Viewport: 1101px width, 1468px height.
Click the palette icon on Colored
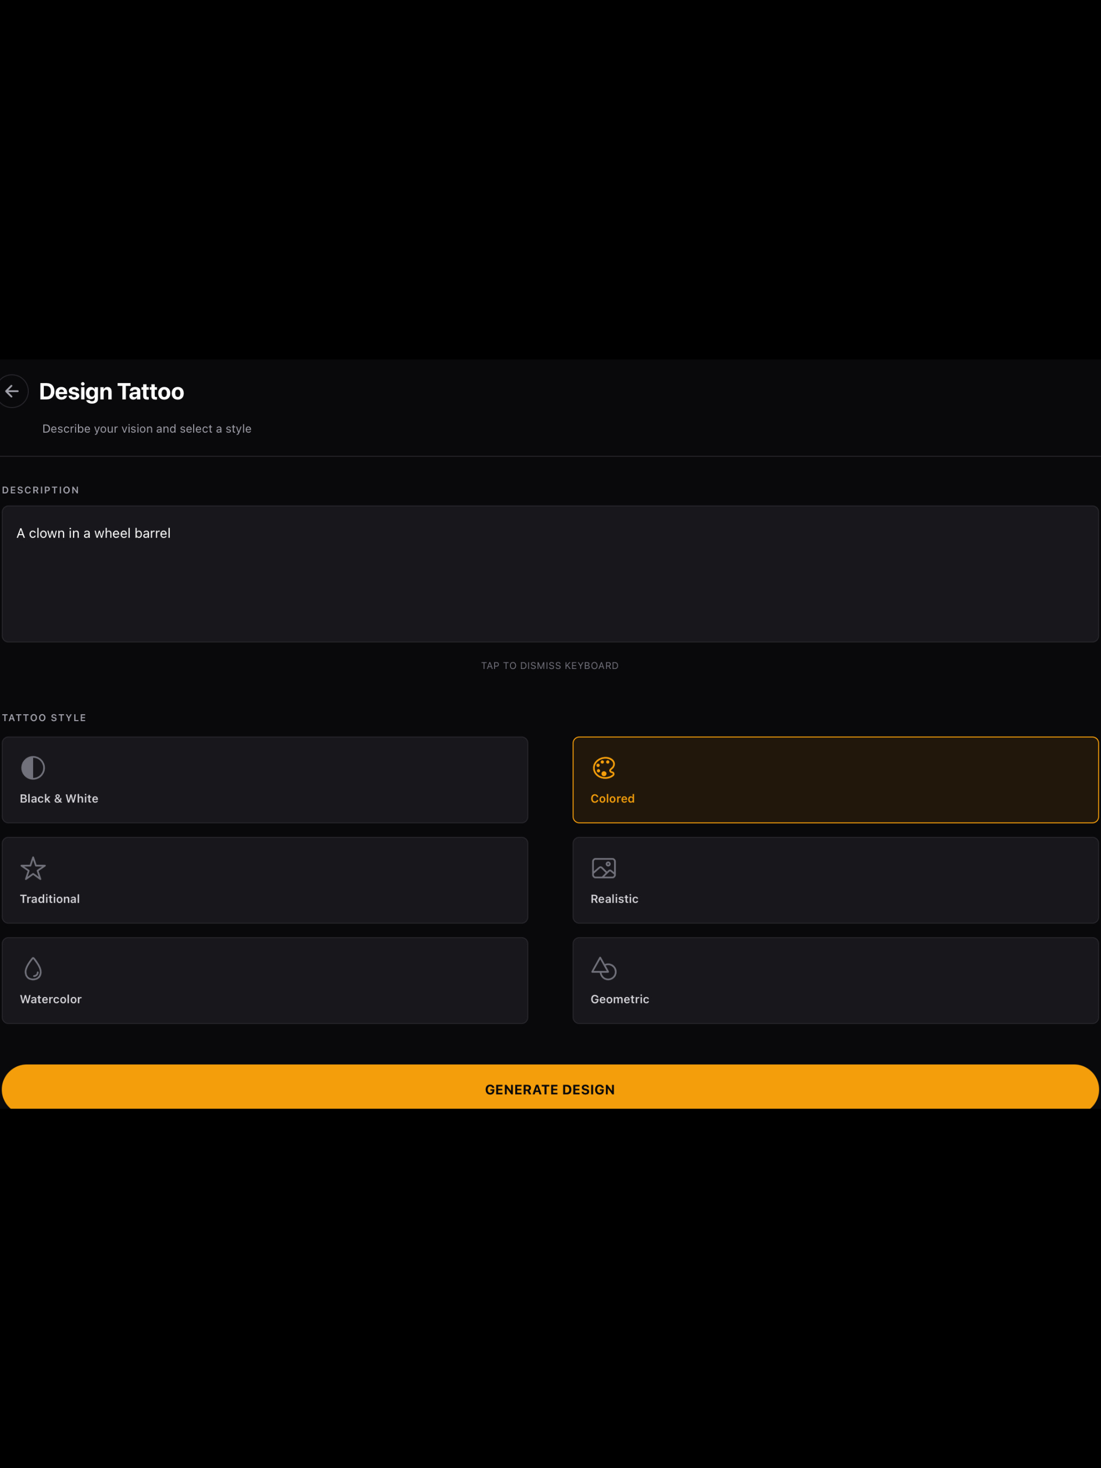(x=604, y=768)
